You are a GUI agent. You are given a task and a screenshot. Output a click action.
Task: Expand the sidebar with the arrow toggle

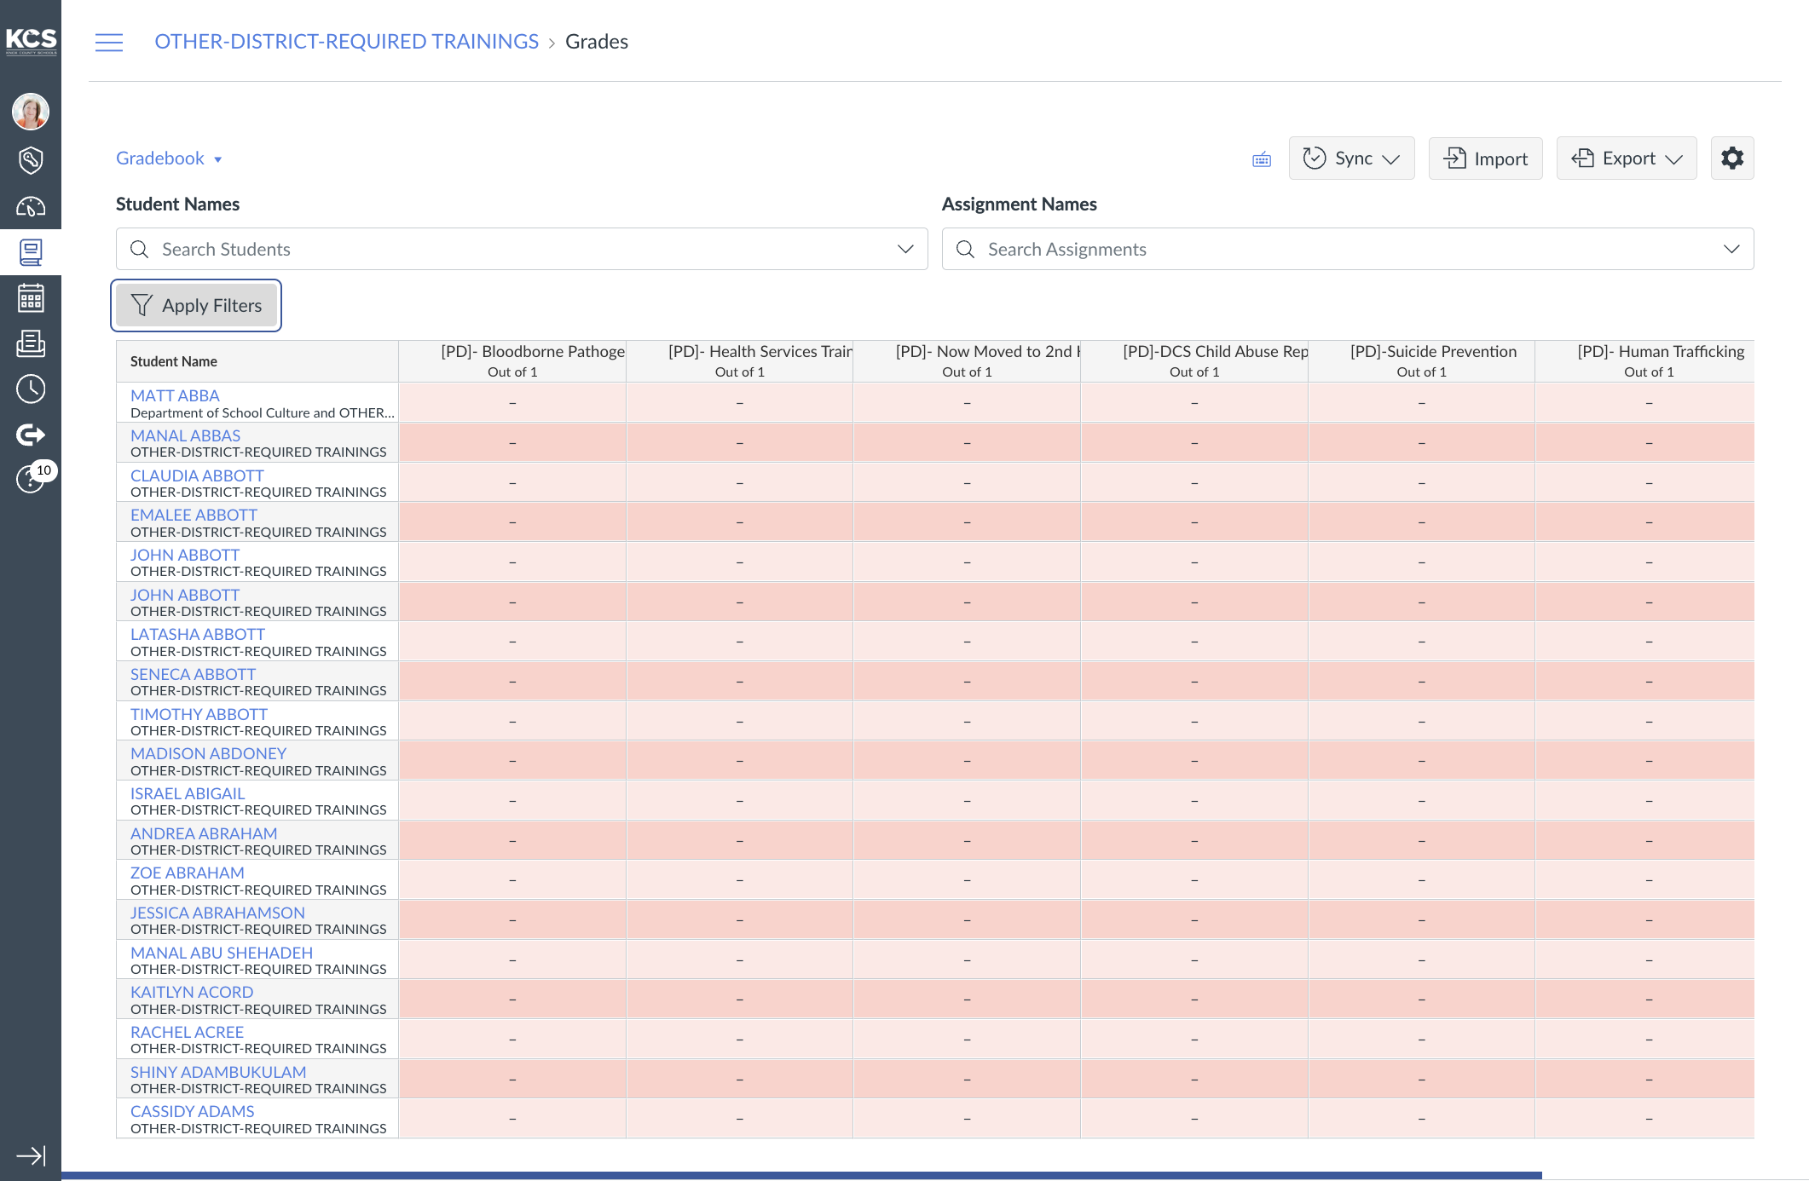point(31,1155)
